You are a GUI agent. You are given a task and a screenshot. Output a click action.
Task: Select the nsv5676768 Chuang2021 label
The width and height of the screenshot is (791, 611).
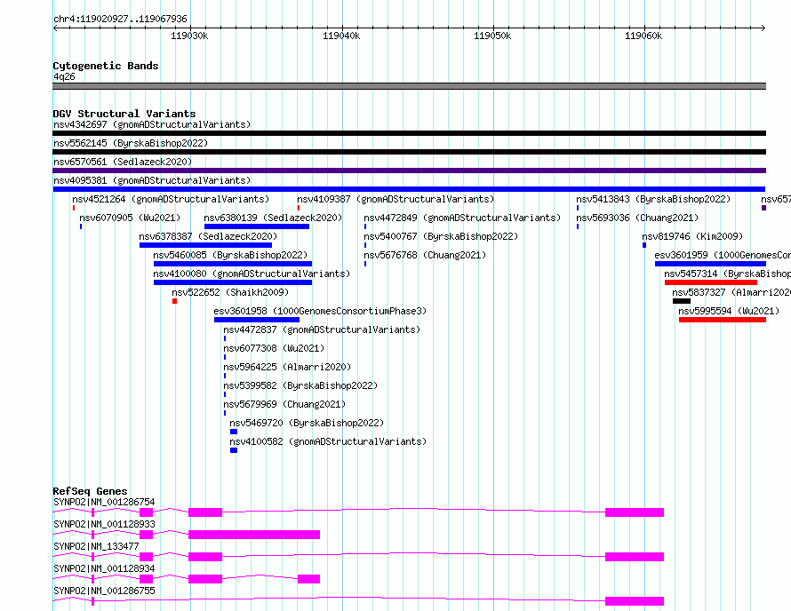coord(425,255)
